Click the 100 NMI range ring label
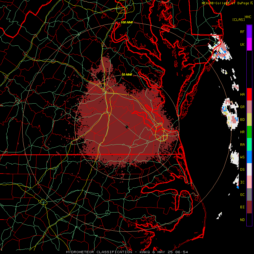Viewport: 254px width, 254px height. click(x=127, y=22)
